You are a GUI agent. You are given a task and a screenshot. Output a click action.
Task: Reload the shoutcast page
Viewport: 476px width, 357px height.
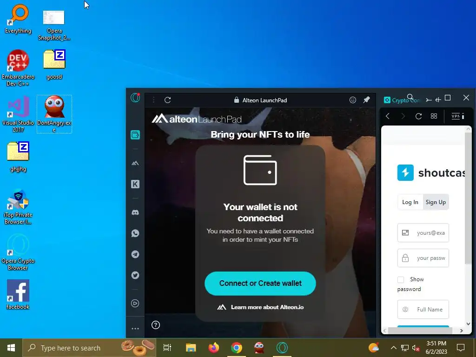click(x=418, y=116)
